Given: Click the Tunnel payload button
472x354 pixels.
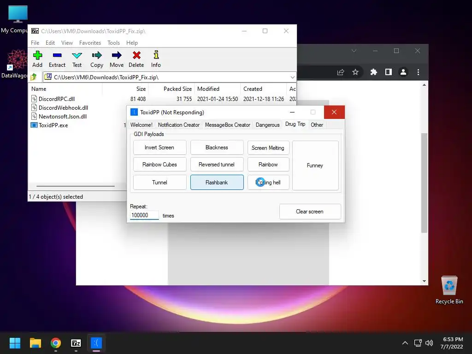Looking at the screenshot, I should click(159, 183).
